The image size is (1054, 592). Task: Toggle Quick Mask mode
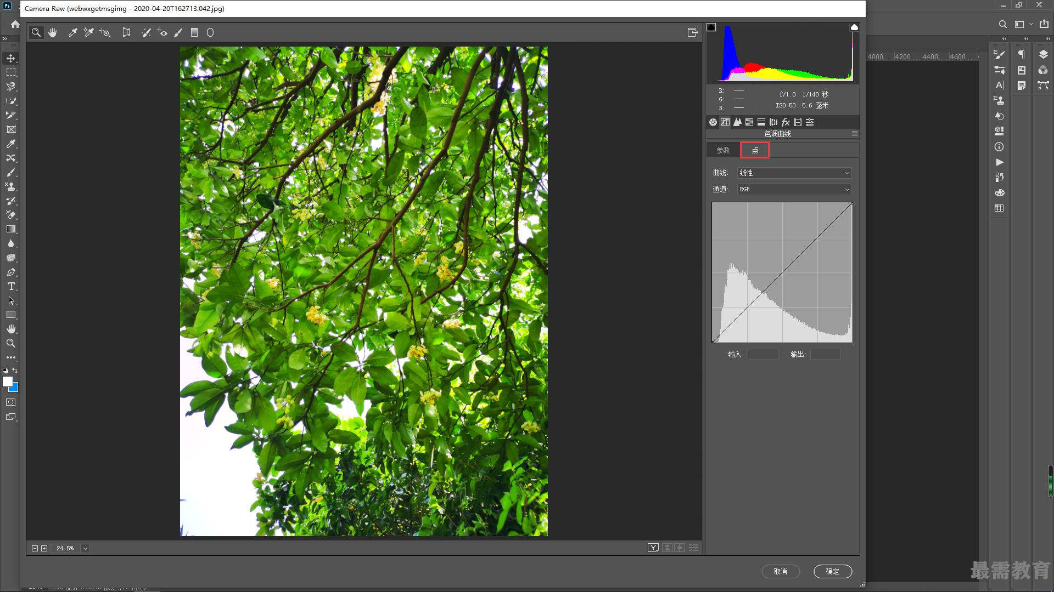[11, 402]
